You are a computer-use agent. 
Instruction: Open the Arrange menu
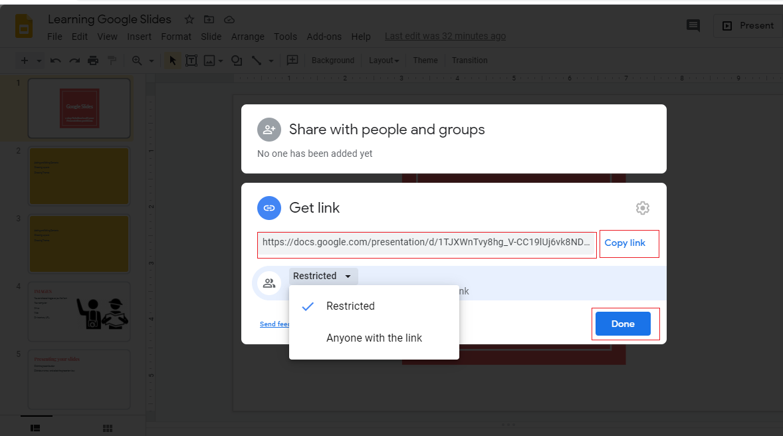click(x=248, y=37)
